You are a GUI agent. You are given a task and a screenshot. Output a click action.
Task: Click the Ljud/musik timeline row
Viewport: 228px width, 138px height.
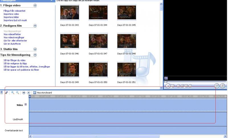128,119
